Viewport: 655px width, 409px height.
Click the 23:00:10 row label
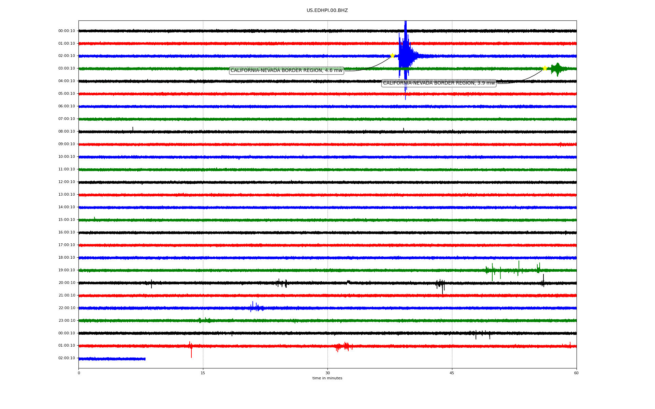tap(67, 321)
